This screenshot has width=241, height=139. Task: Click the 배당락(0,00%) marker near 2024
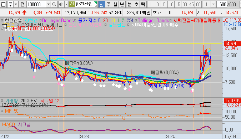coord(165,72)
